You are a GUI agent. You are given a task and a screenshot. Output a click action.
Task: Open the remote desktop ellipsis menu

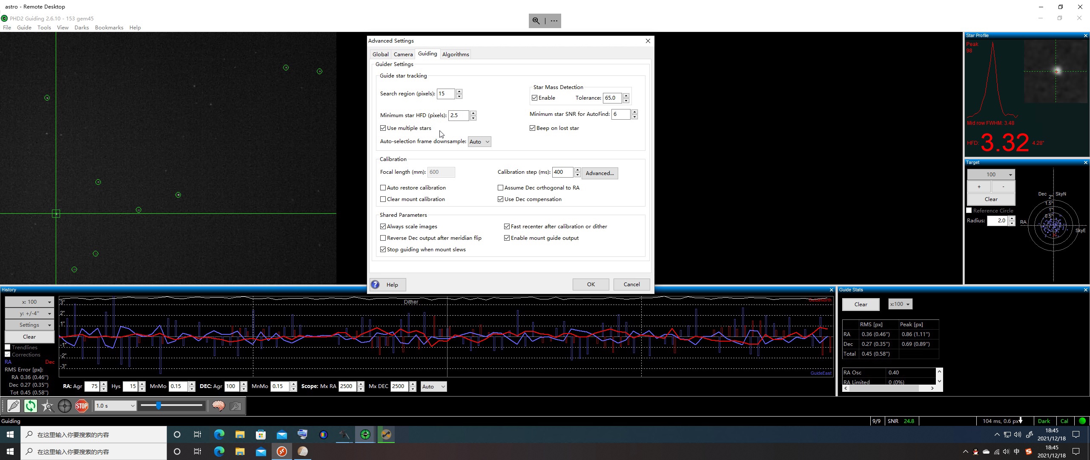pyautogui.click(x=554, y=20)
